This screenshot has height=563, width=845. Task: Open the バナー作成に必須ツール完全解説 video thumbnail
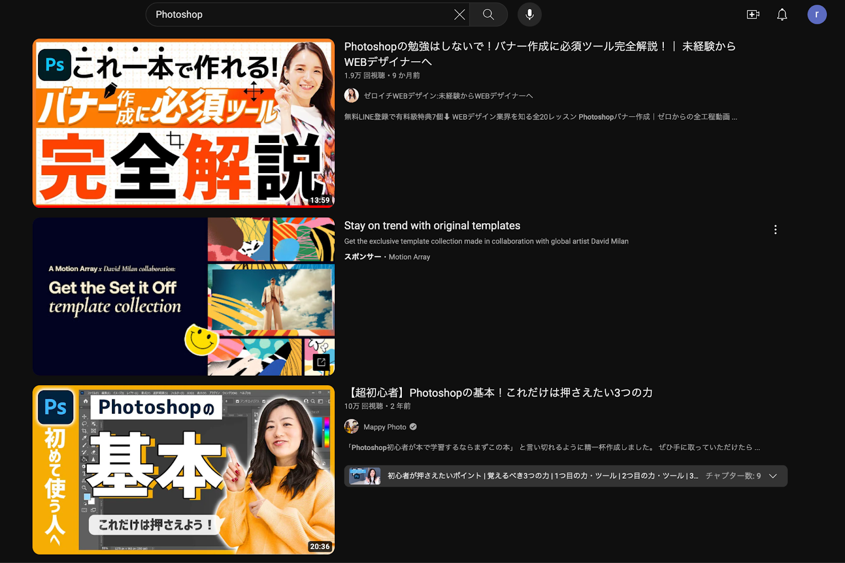pyautogui.click(x=183, y=123)
